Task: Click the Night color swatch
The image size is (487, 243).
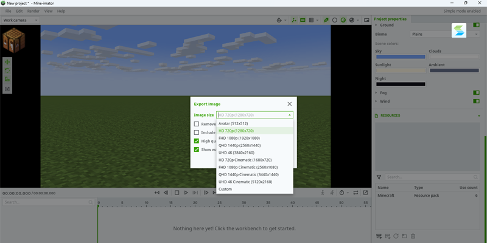Action: [x=401, y=84]
